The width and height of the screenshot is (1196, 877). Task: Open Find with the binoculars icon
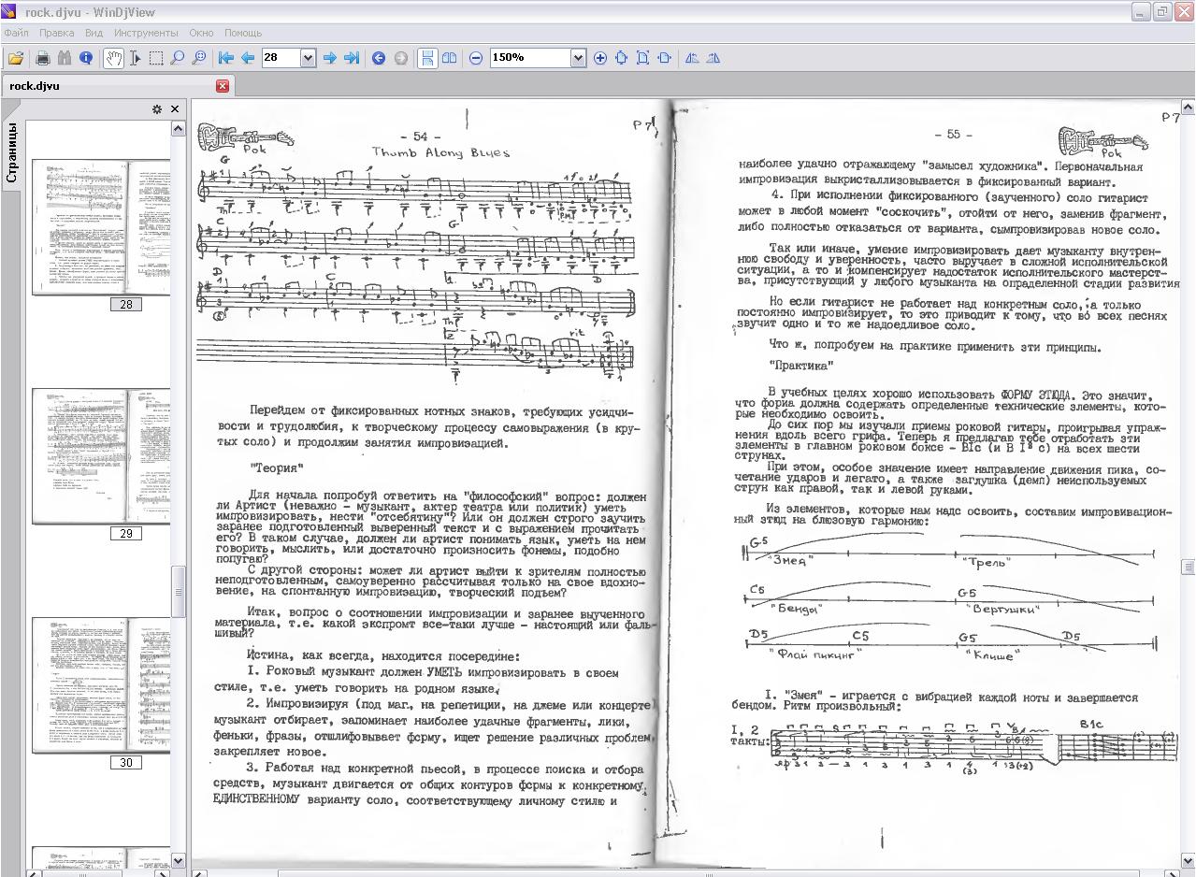pos(65,58)
